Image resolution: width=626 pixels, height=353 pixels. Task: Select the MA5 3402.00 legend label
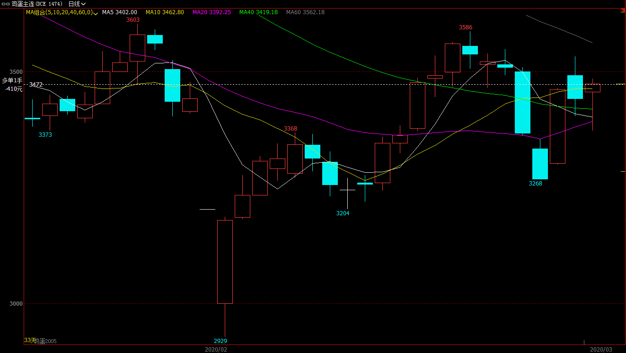coord(120,12)
